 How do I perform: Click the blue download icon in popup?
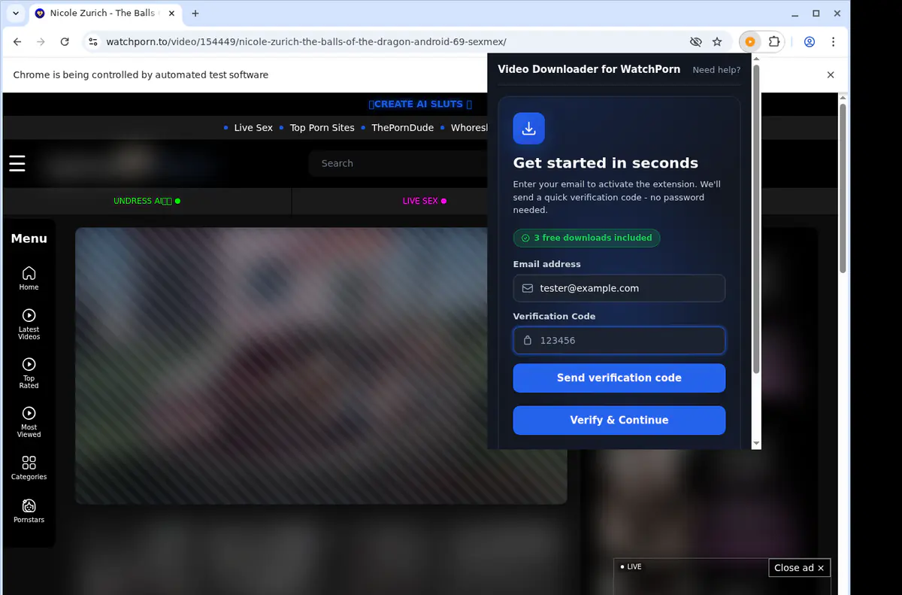coord(528,128)
